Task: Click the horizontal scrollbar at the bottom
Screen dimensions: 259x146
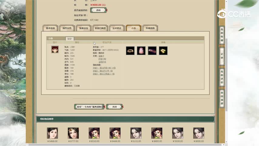Action: click(126, 145)
